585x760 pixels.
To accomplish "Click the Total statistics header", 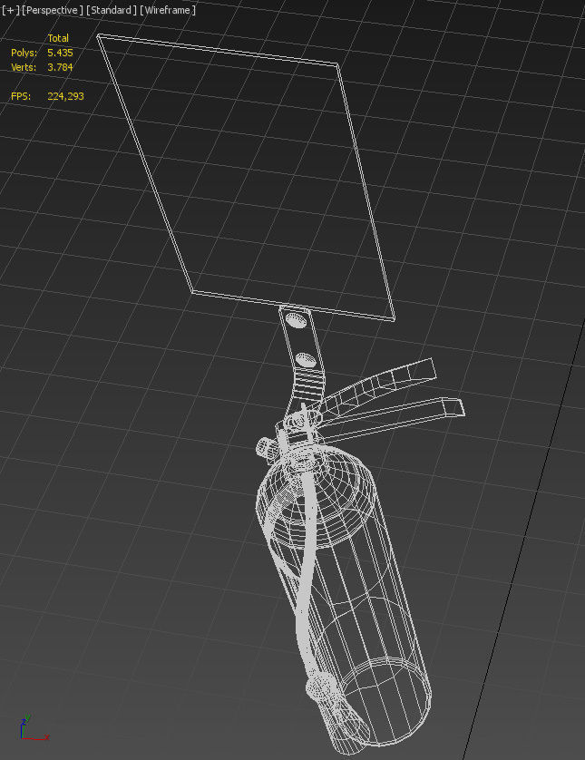I will (x=58, y=38).
